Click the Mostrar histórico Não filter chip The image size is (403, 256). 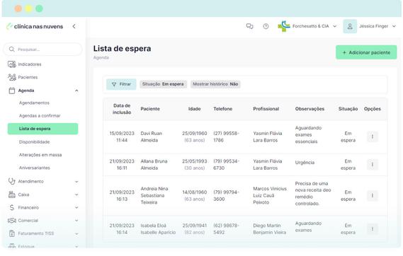pyautogui.click(x=215, y=84)
